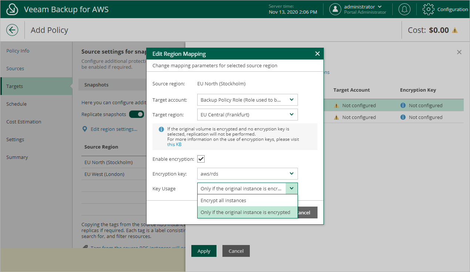Select EU North (Stockholm) source region row

click(114, 162)
